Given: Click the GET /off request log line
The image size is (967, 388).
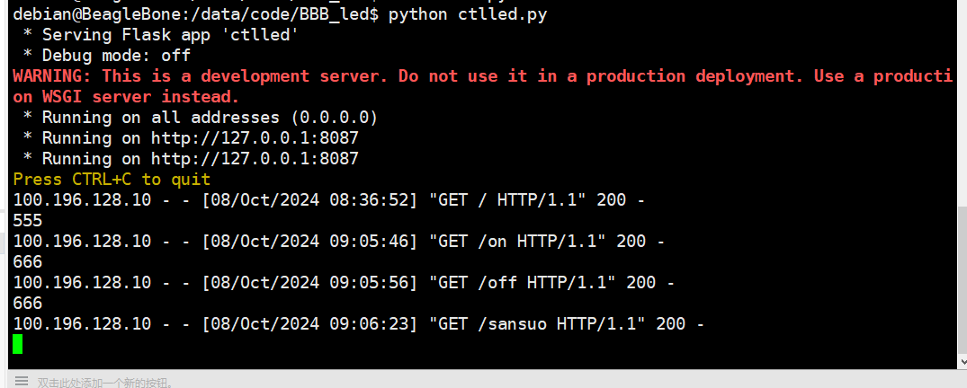Looking at the screenshot, I should click(344, 282).
